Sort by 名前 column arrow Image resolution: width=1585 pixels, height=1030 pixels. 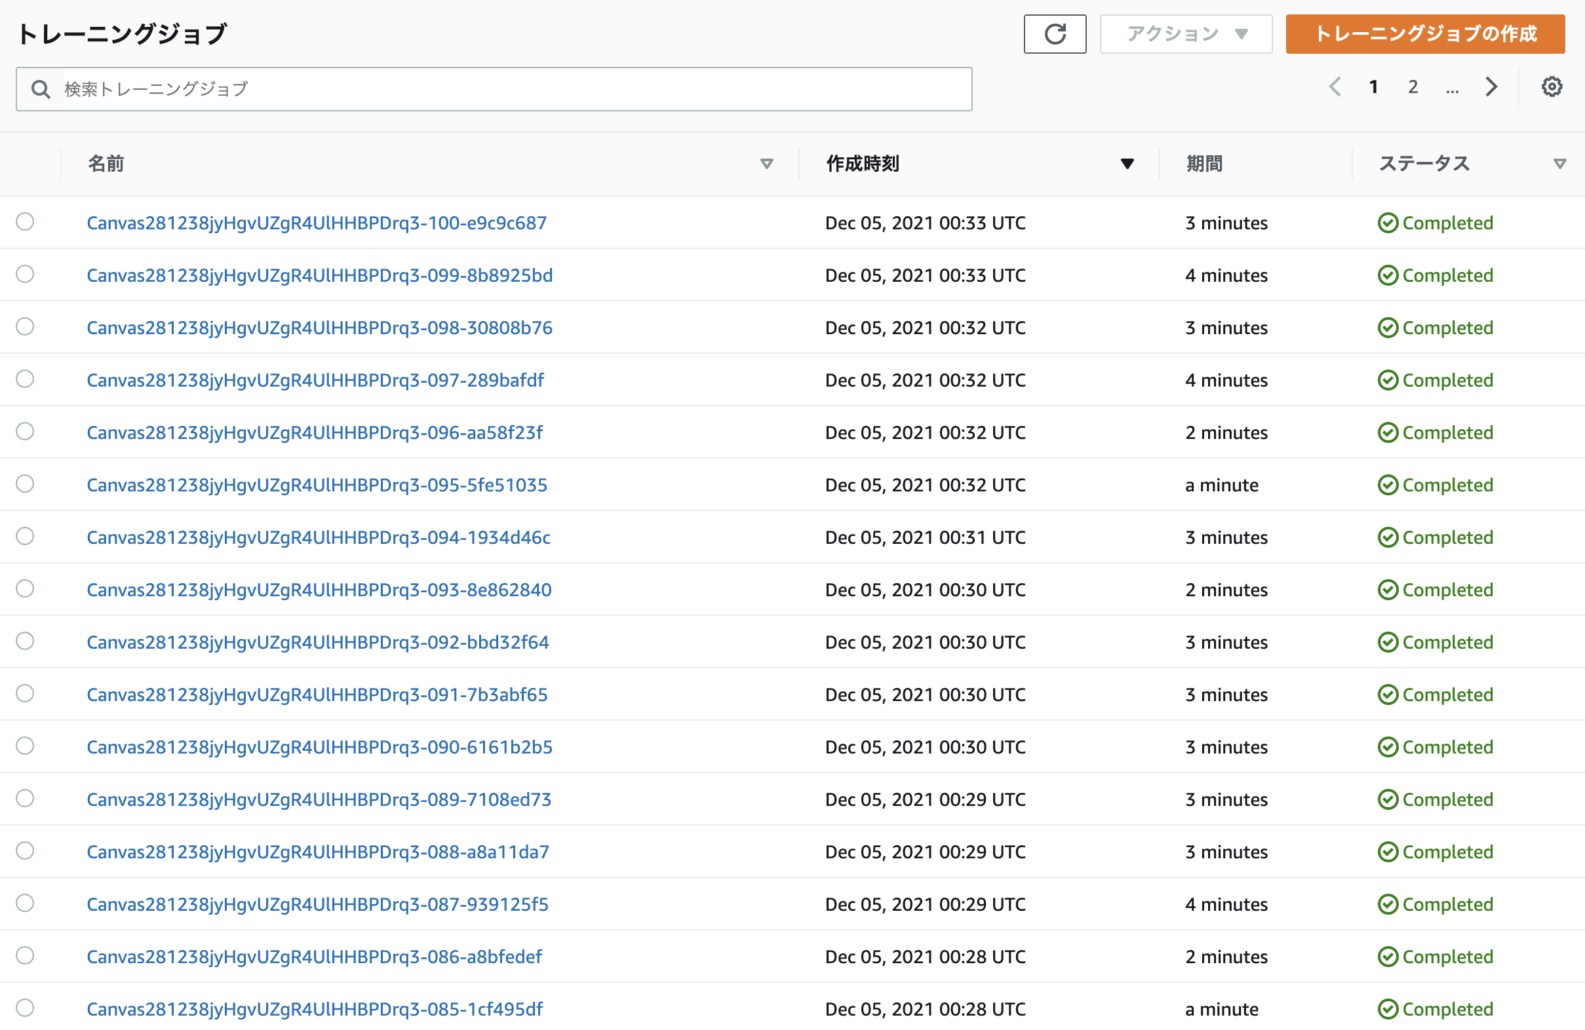point(766,164)
